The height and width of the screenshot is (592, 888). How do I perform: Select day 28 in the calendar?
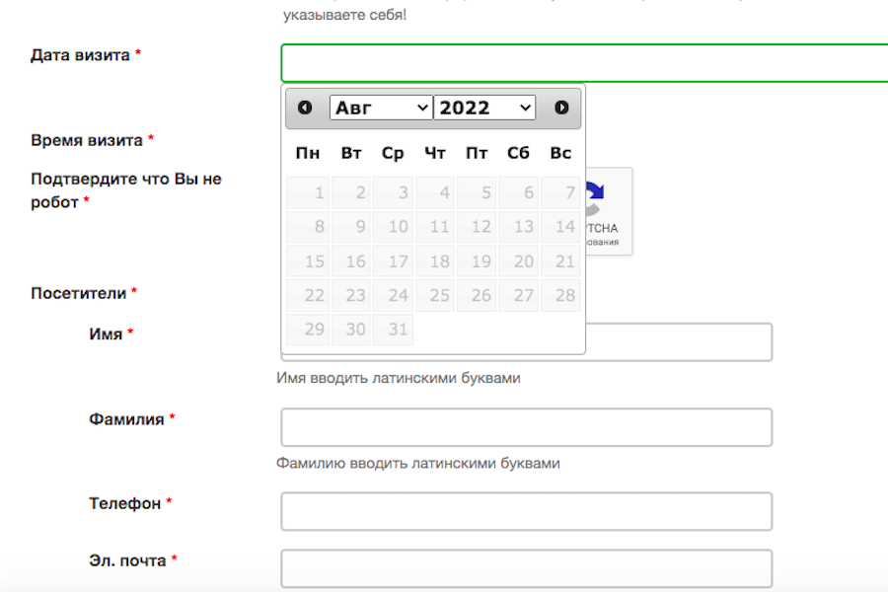pyautogui.click(x=559, y=295)
